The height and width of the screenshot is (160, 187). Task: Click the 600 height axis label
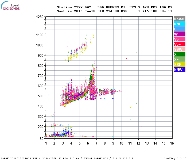[41, 86]
